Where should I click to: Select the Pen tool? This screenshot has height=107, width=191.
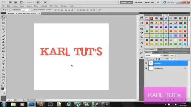tap(3, 61)
